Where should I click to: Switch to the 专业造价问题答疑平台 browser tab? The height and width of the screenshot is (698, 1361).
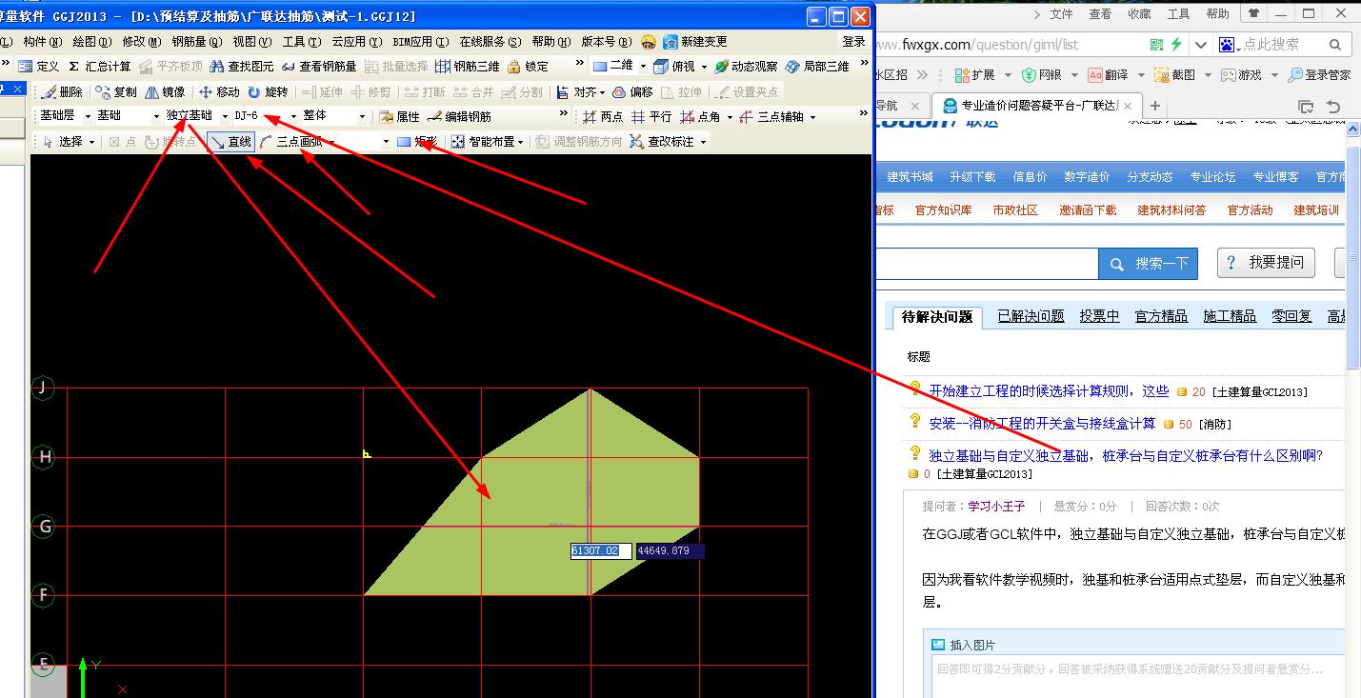1035,106
